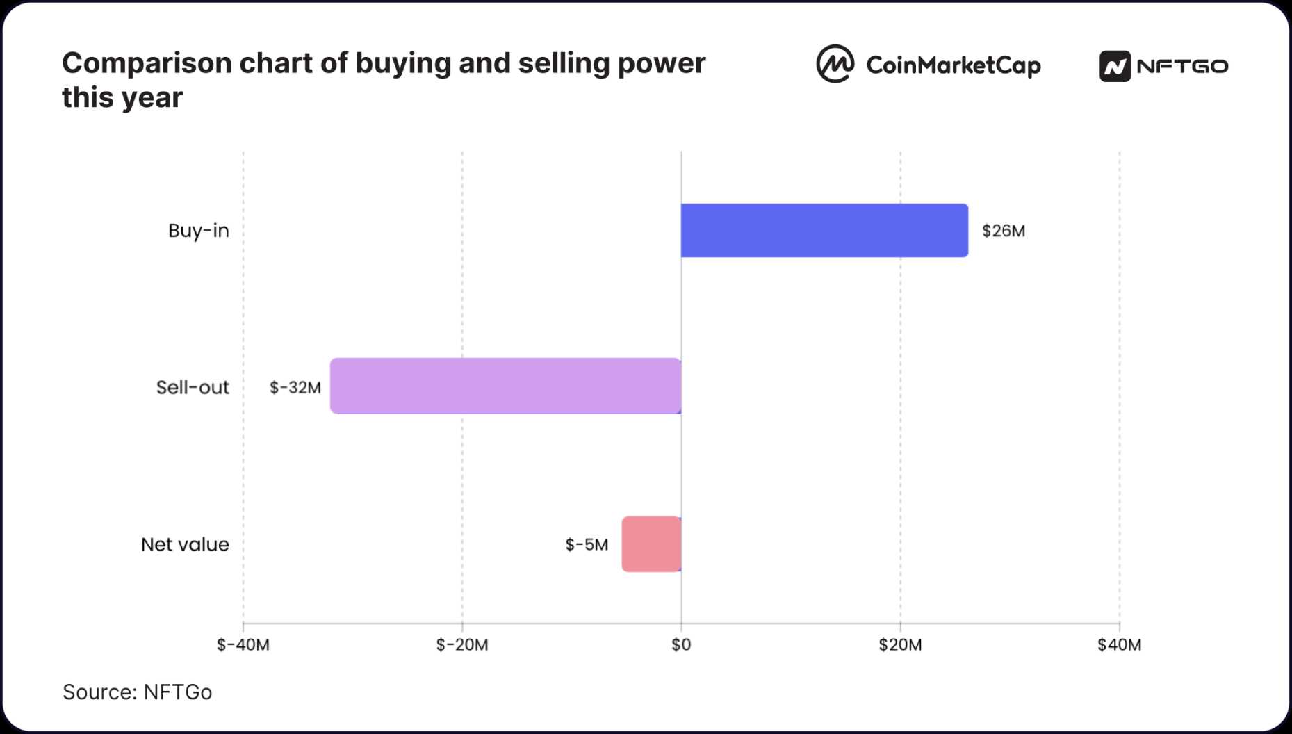
Task: Click the $-20M axis tick label
Action: point(462,645)
